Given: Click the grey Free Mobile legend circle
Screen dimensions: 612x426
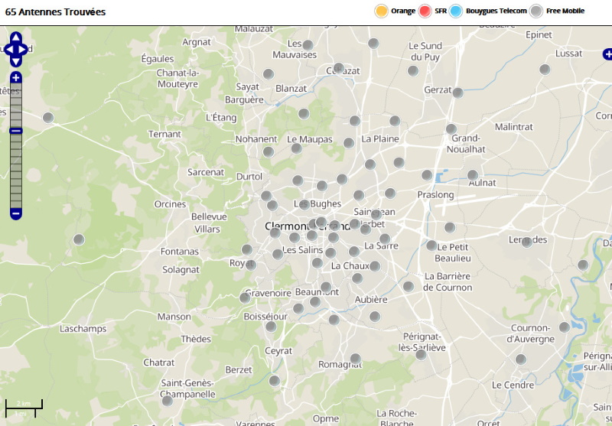Looking at the screenshot, I should (x=537, y=11).
